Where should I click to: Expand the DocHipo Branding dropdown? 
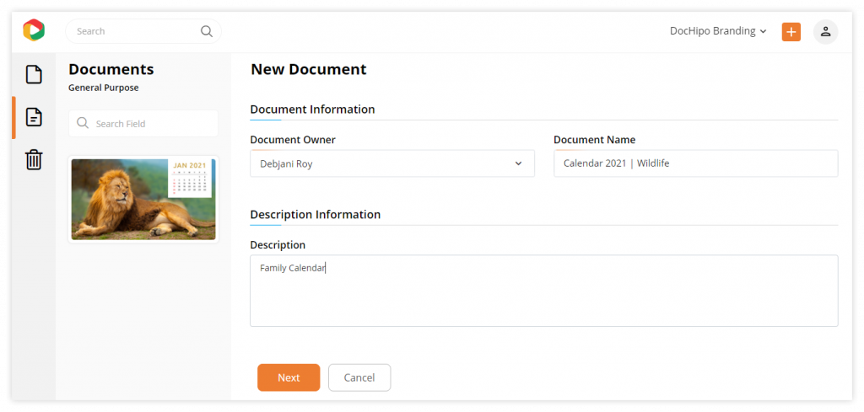pyautogui.click(x=718, y=31)
